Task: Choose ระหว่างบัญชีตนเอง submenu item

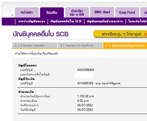Action: [31, 21]
